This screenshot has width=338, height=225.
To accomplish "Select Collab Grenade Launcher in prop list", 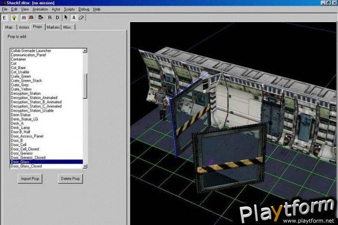I will click(x=46, y=51).
